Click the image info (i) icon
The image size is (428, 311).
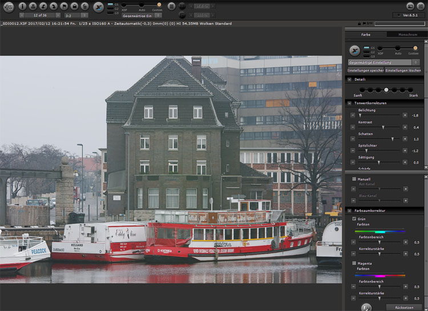(x=23, y=6)
